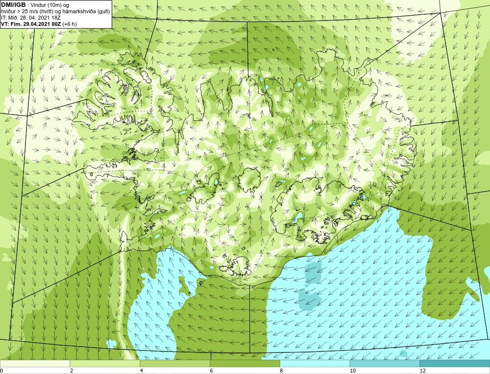Click the 'IT: Mið. 28. 04. 2021 18Z' initial time line
The height and width of the screenshot is (374, 490).
30,18
